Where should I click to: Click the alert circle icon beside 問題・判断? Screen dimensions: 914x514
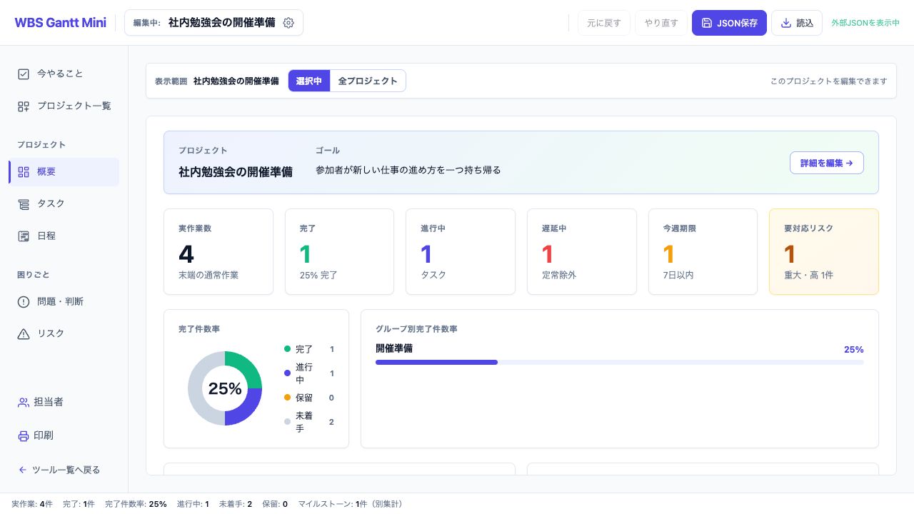pyautogui.click(x=24, y=301)
